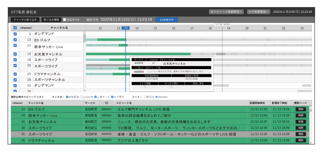The height and width of the screenshot is (152, 323).
Task: Click the 視聴 button for 欧米サッカー Live episode
Action: point(301,115)
